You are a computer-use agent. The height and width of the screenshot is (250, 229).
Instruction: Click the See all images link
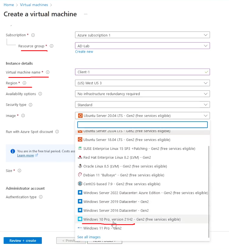pos(89,237)
